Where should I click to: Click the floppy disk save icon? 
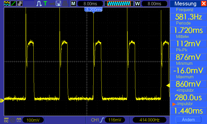[59, 4]
